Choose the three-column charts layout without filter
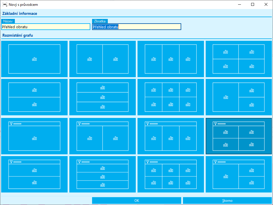This screenshot has width=273, height=205. pyautogui.click(x=171, y=59)
